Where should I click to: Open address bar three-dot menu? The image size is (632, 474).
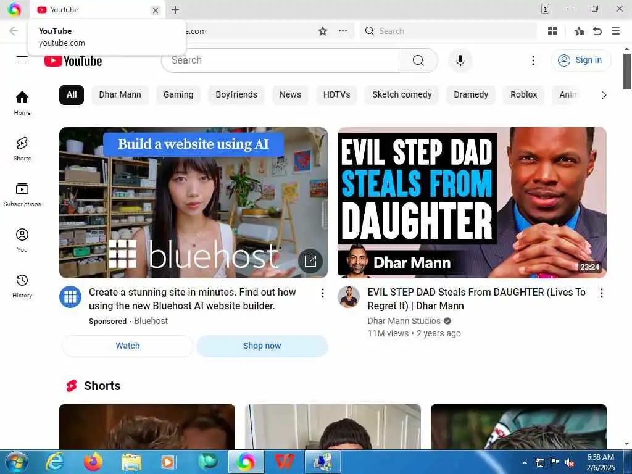point(343,31)
